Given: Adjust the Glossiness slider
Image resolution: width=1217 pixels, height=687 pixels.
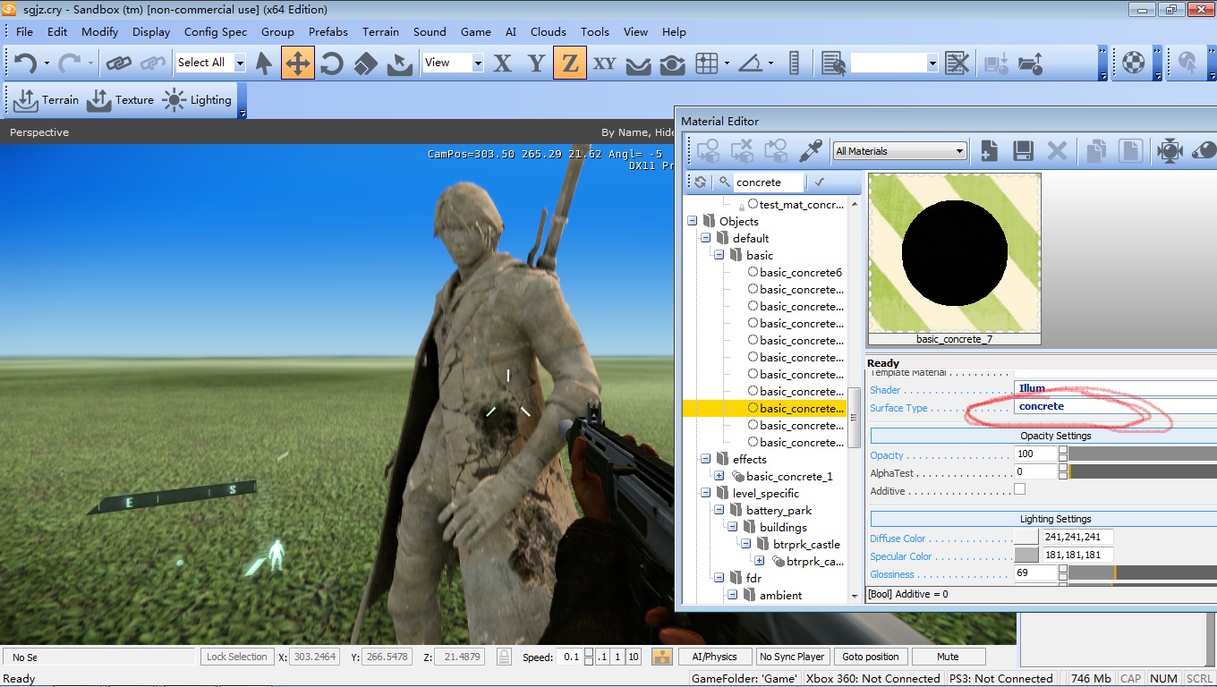Looking at the screenshot, I should point(1142,572).
